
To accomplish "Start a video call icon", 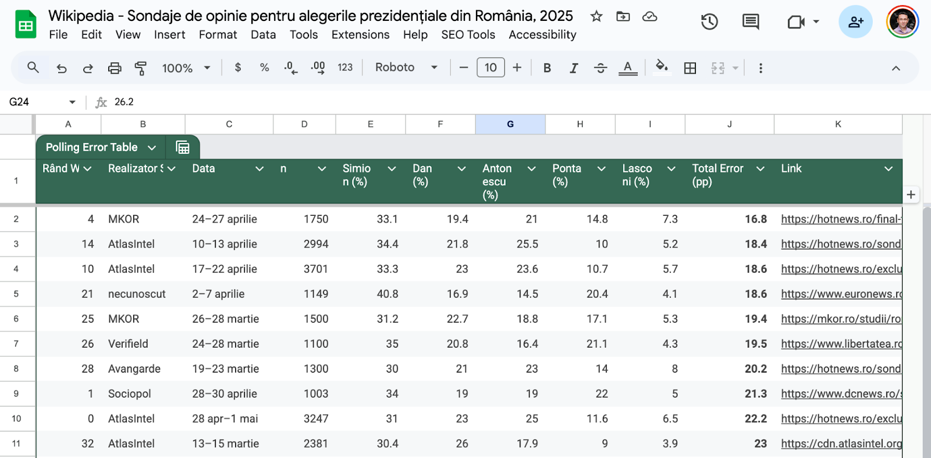I will (796, 22).
